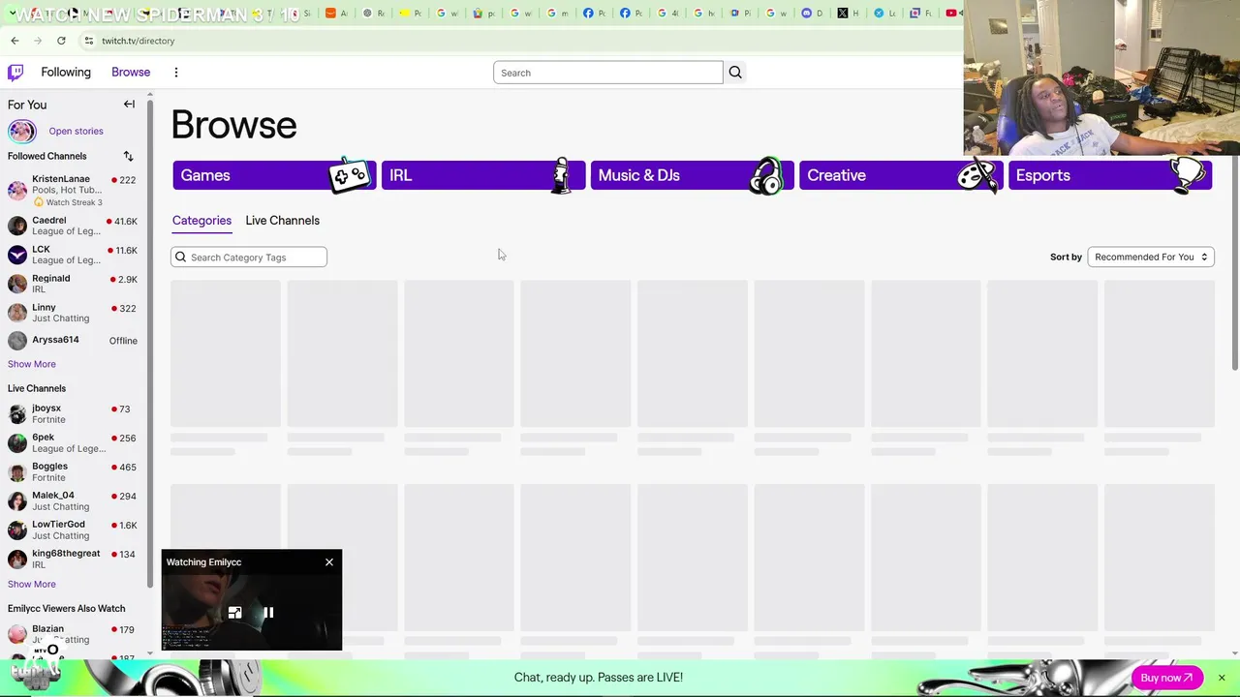Open Linny channel avatar
The image size is (1240, 697).
point(17,313)
